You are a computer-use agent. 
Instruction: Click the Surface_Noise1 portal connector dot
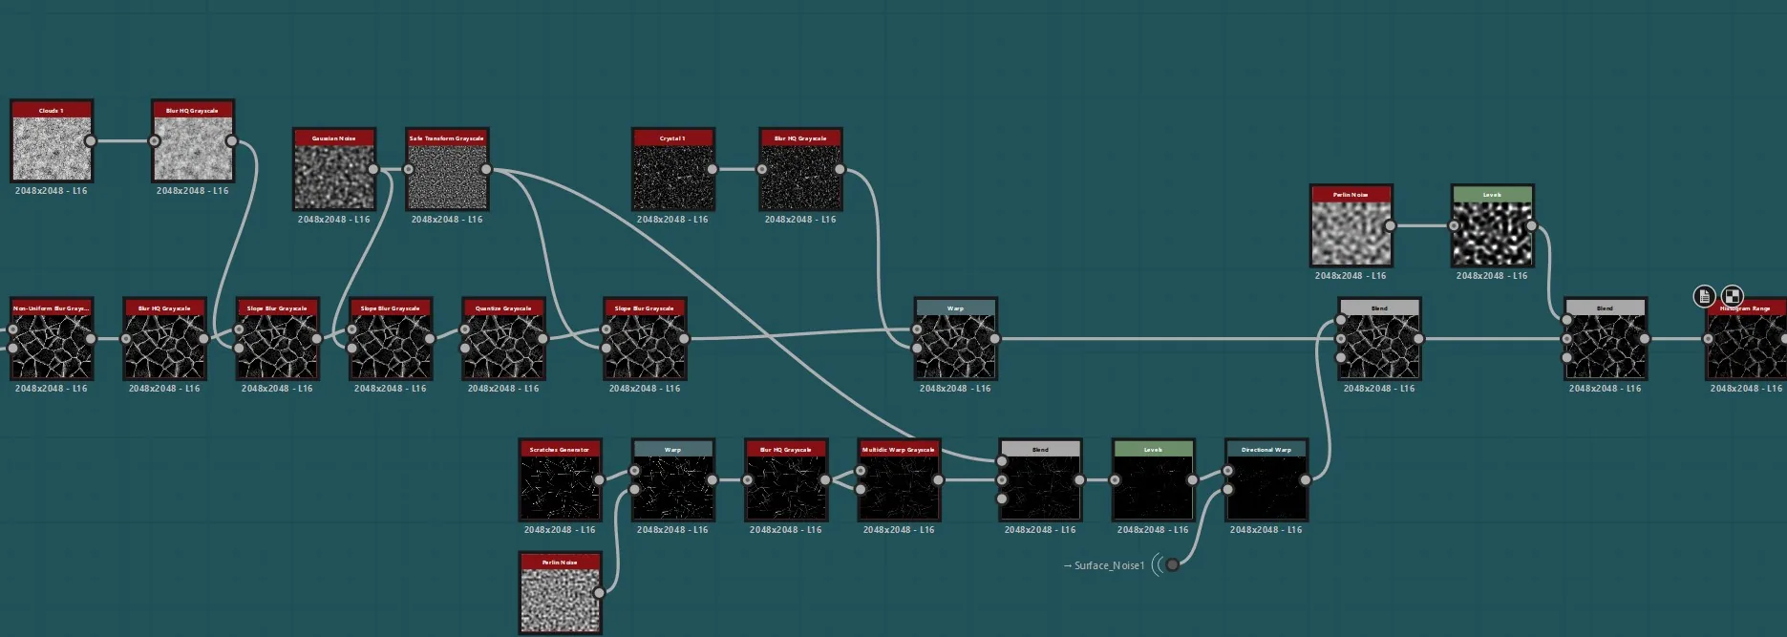click(1172, 564)
